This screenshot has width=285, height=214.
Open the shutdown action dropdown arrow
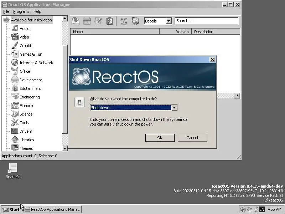(x=174, y=108)
